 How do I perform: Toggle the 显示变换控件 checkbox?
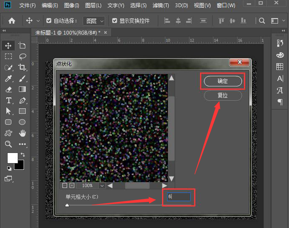tap(115, 21)
